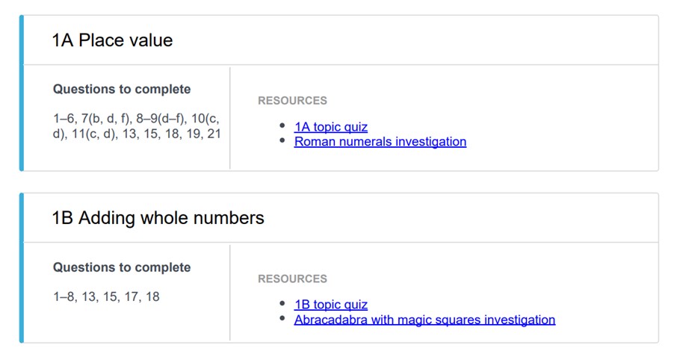Click the vertical divider in Place value card
Image resolution: width=674 pixels, height=354 pixels.
(x=230, y=118)
